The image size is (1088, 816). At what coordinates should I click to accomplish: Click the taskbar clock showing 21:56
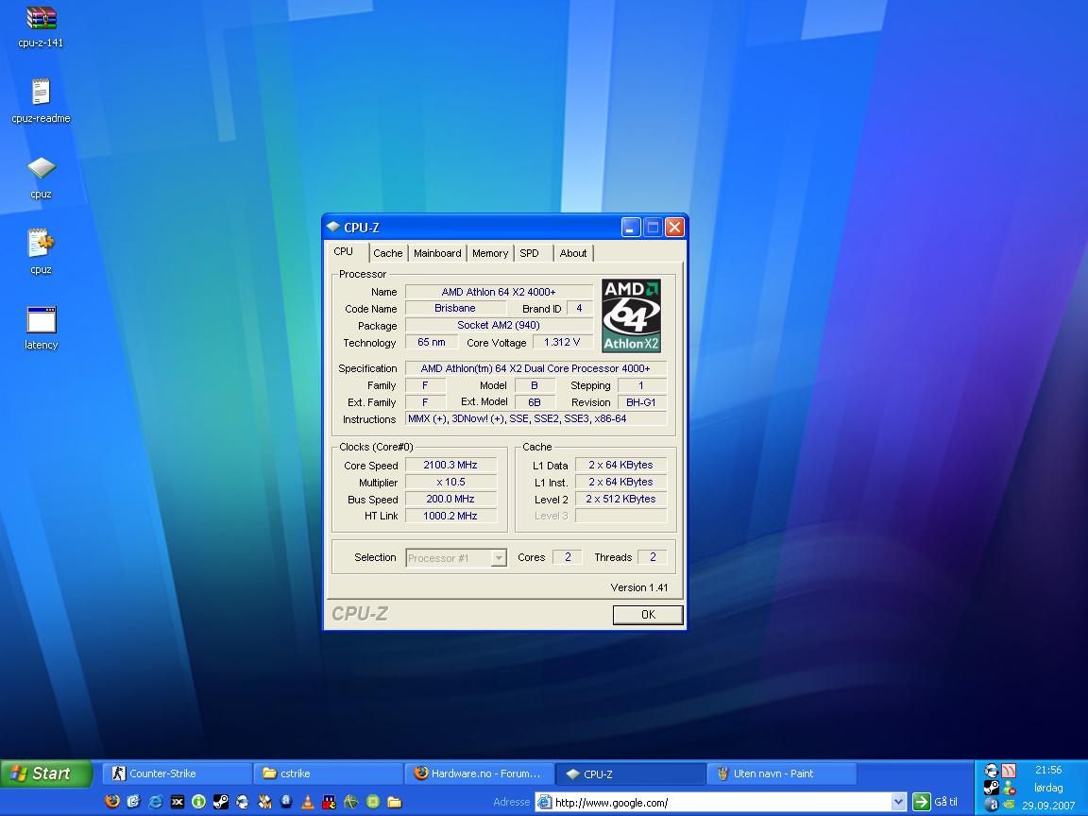click(1048, 770)
